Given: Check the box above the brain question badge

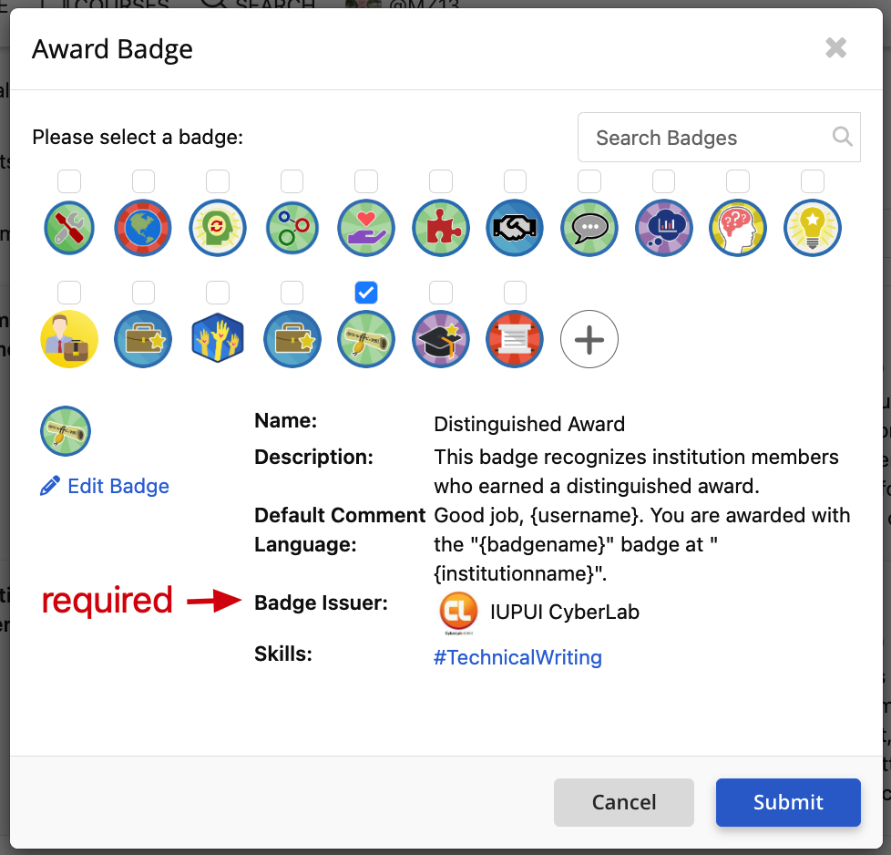Looking at the screenshot, I should (738, 181).
